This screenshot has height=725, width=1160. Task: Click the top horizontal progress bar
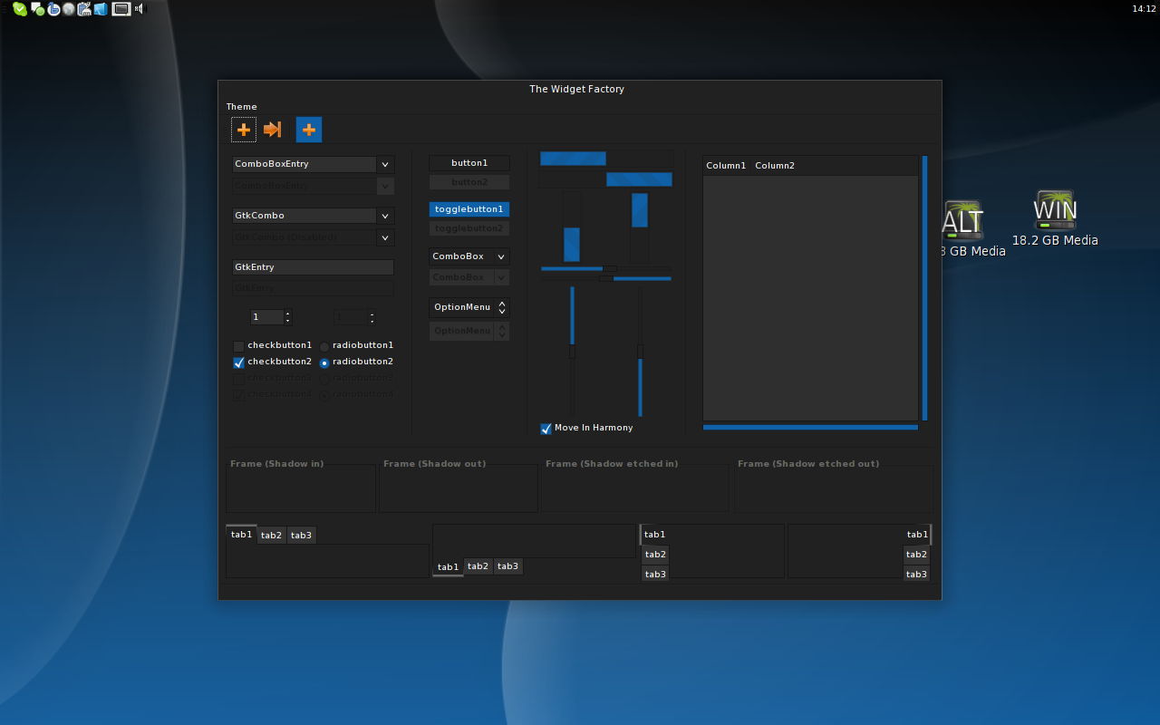(606, 159)
